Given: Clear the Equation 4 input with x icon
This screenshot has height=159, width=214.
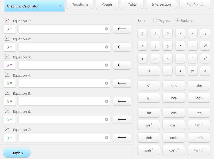Looking at the screenshot, I should (x=107, y=83).
